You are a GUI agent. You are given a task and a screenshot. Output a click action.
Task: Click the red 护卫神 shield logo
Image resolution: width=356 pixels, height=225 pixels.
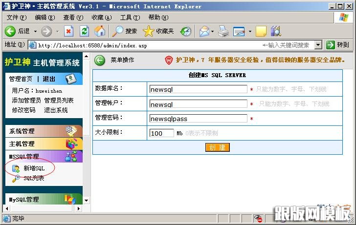point(169,60)
